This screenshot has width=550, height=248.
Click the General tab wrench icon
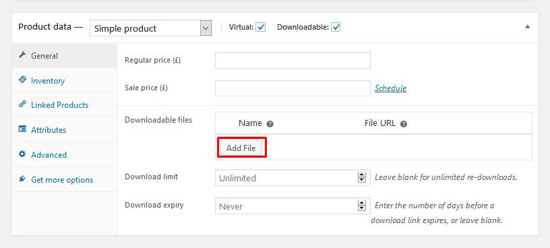pyautogui.click(x=22, y=55)
